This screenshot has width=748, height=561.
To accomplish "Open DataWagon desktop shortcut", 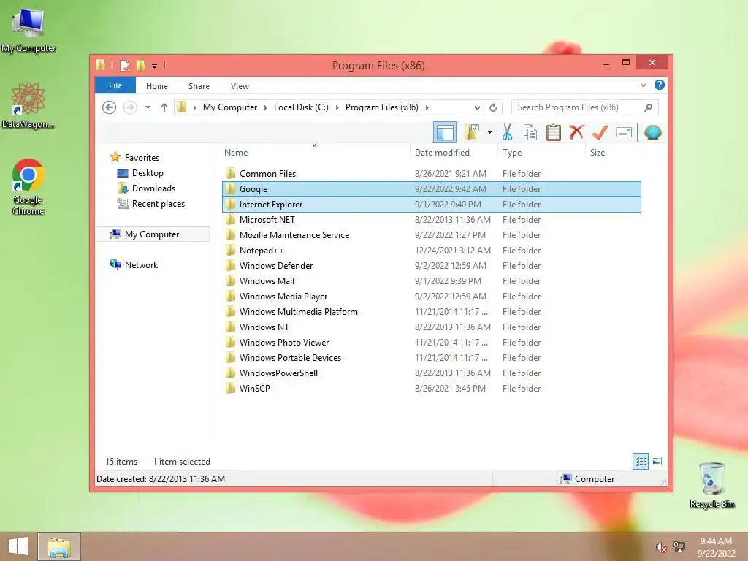I will tap(28, 105).
